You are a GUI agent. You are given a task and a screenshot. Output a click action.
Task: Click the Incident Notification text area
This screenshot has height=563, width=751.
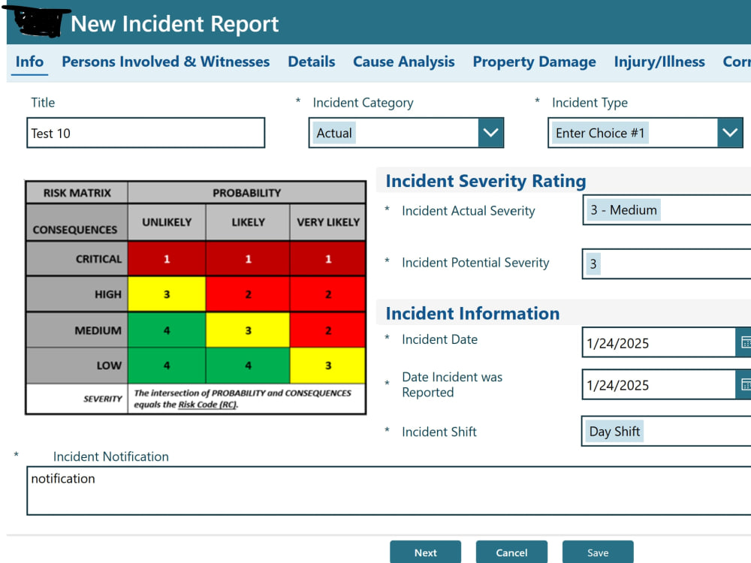pos(389,491)
